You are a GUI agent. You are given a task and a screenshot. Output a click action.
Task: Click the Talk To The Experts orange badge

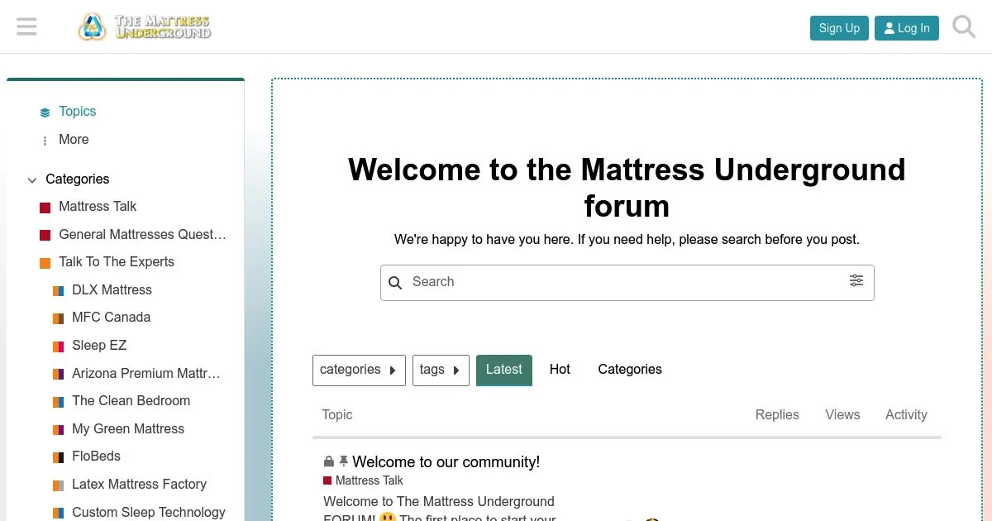[45, 263]
